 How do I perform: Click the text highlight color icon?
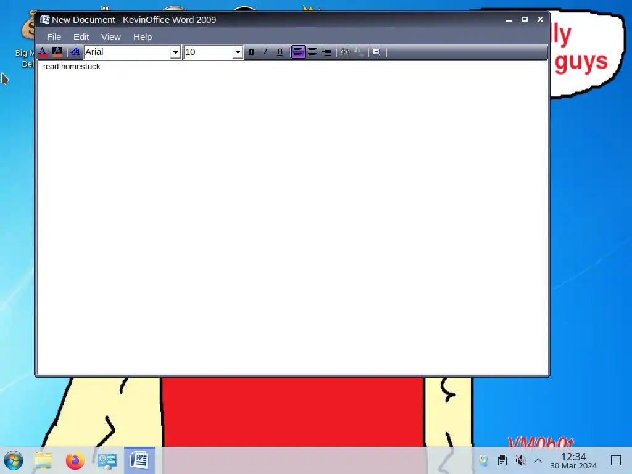coord(57,52)
